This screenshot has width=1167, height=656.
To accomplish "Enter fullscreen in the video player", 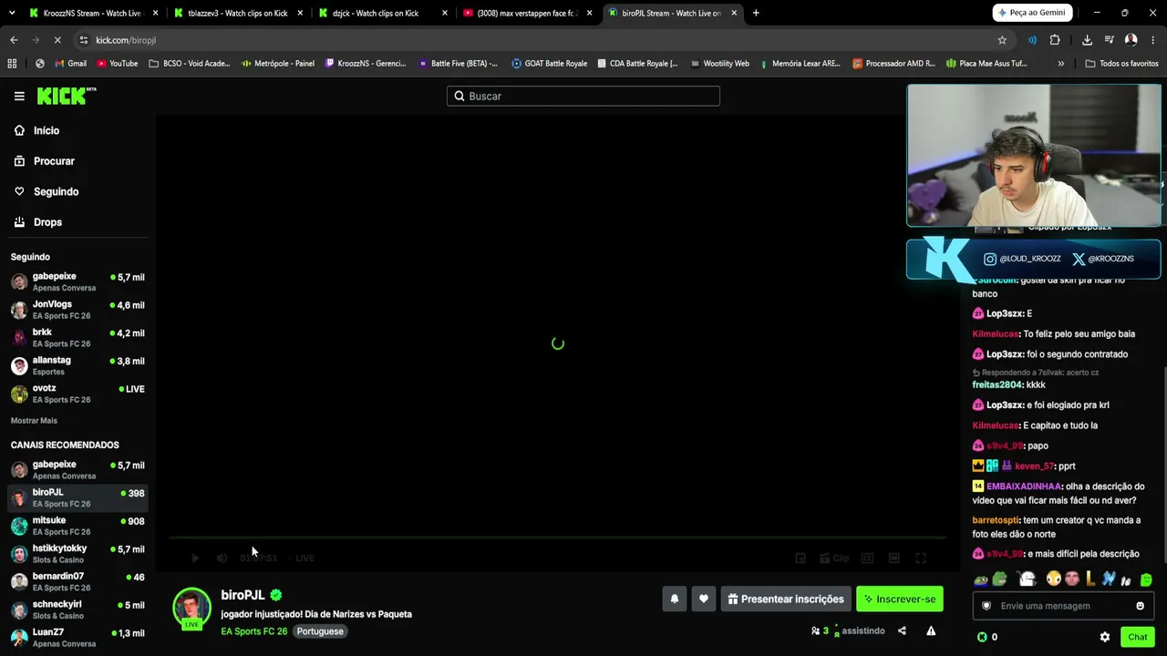I will tap(921, 558).
